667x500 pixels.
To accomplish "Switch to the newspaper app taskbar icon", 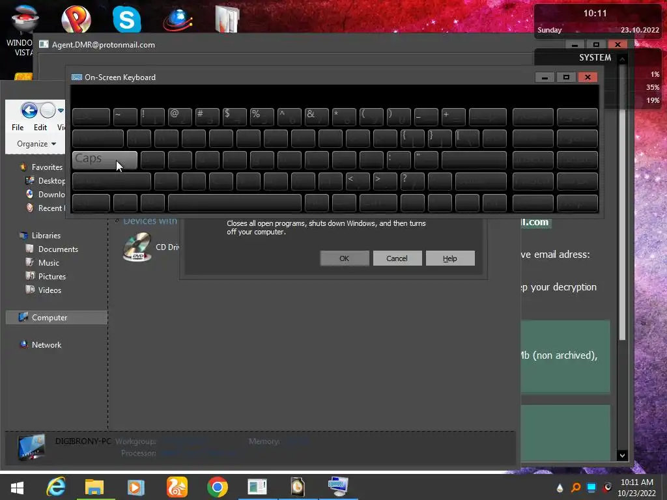I will tap(257, 487).
